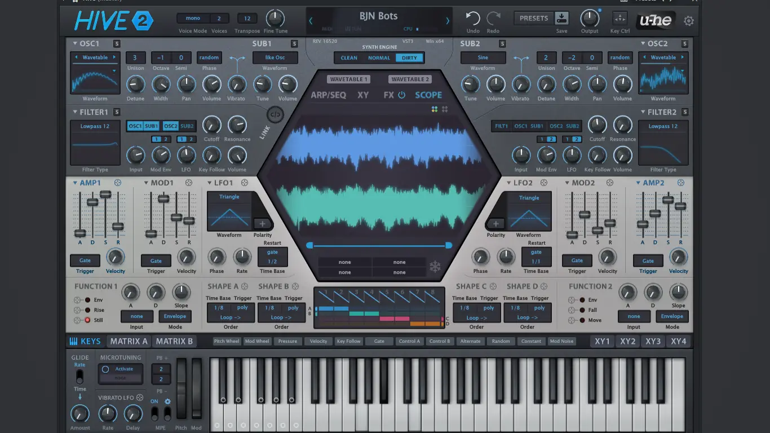Select the Still option in Function 1
This screenshot has width=770, height=433.
[87, 320]
